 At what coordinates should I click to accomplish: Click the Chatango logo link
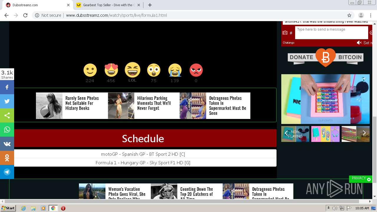[x=289, y=43]
